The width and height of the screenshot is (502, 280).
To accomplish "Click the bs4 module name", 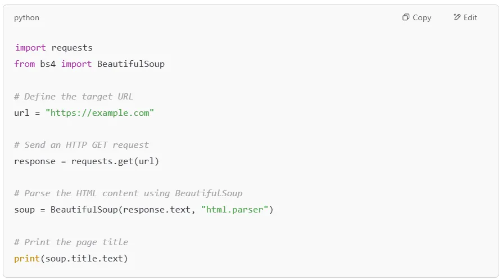I will pyautogui.click(x=48, y=64).
